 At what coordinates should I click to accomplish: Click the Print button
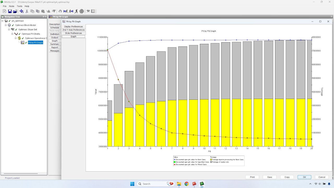click(252, 177)
